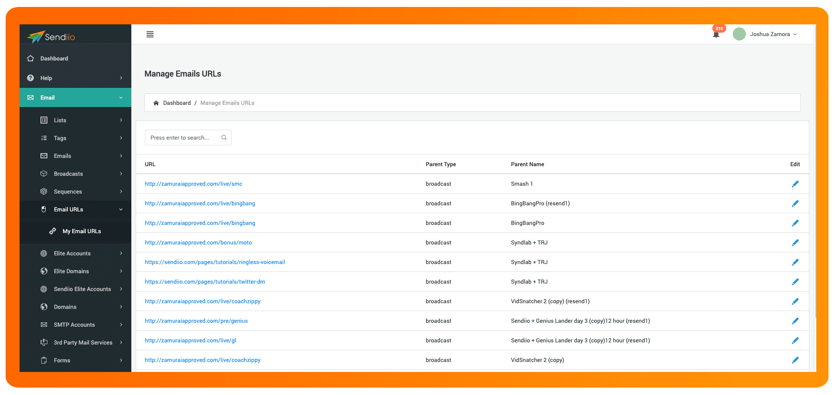Click Dashboard breadcrumb link

(177, 103)
